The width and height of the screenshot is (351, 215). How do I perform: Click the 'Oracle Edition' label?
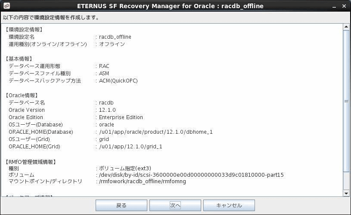(26, 117)
